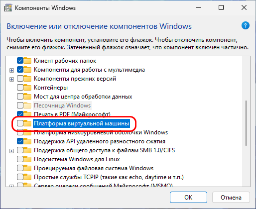Screen dimensions: 256x209
Task: Disable Поддержка API удаленного разностного сжатия checkbox
Action: point(20,141)
